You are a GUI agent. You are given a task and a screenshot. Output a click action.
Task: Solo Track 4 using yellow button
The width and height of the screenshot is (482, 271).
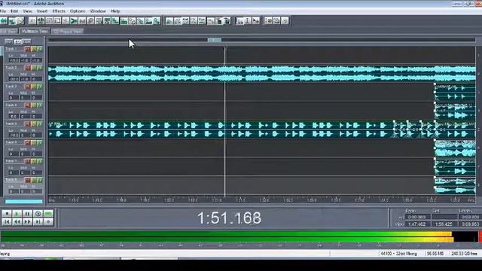tap(33, 105)
